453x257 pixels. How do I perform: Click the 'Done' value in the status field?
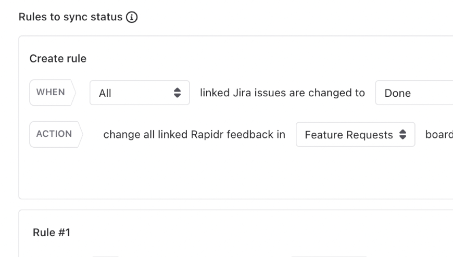(397, 94)
